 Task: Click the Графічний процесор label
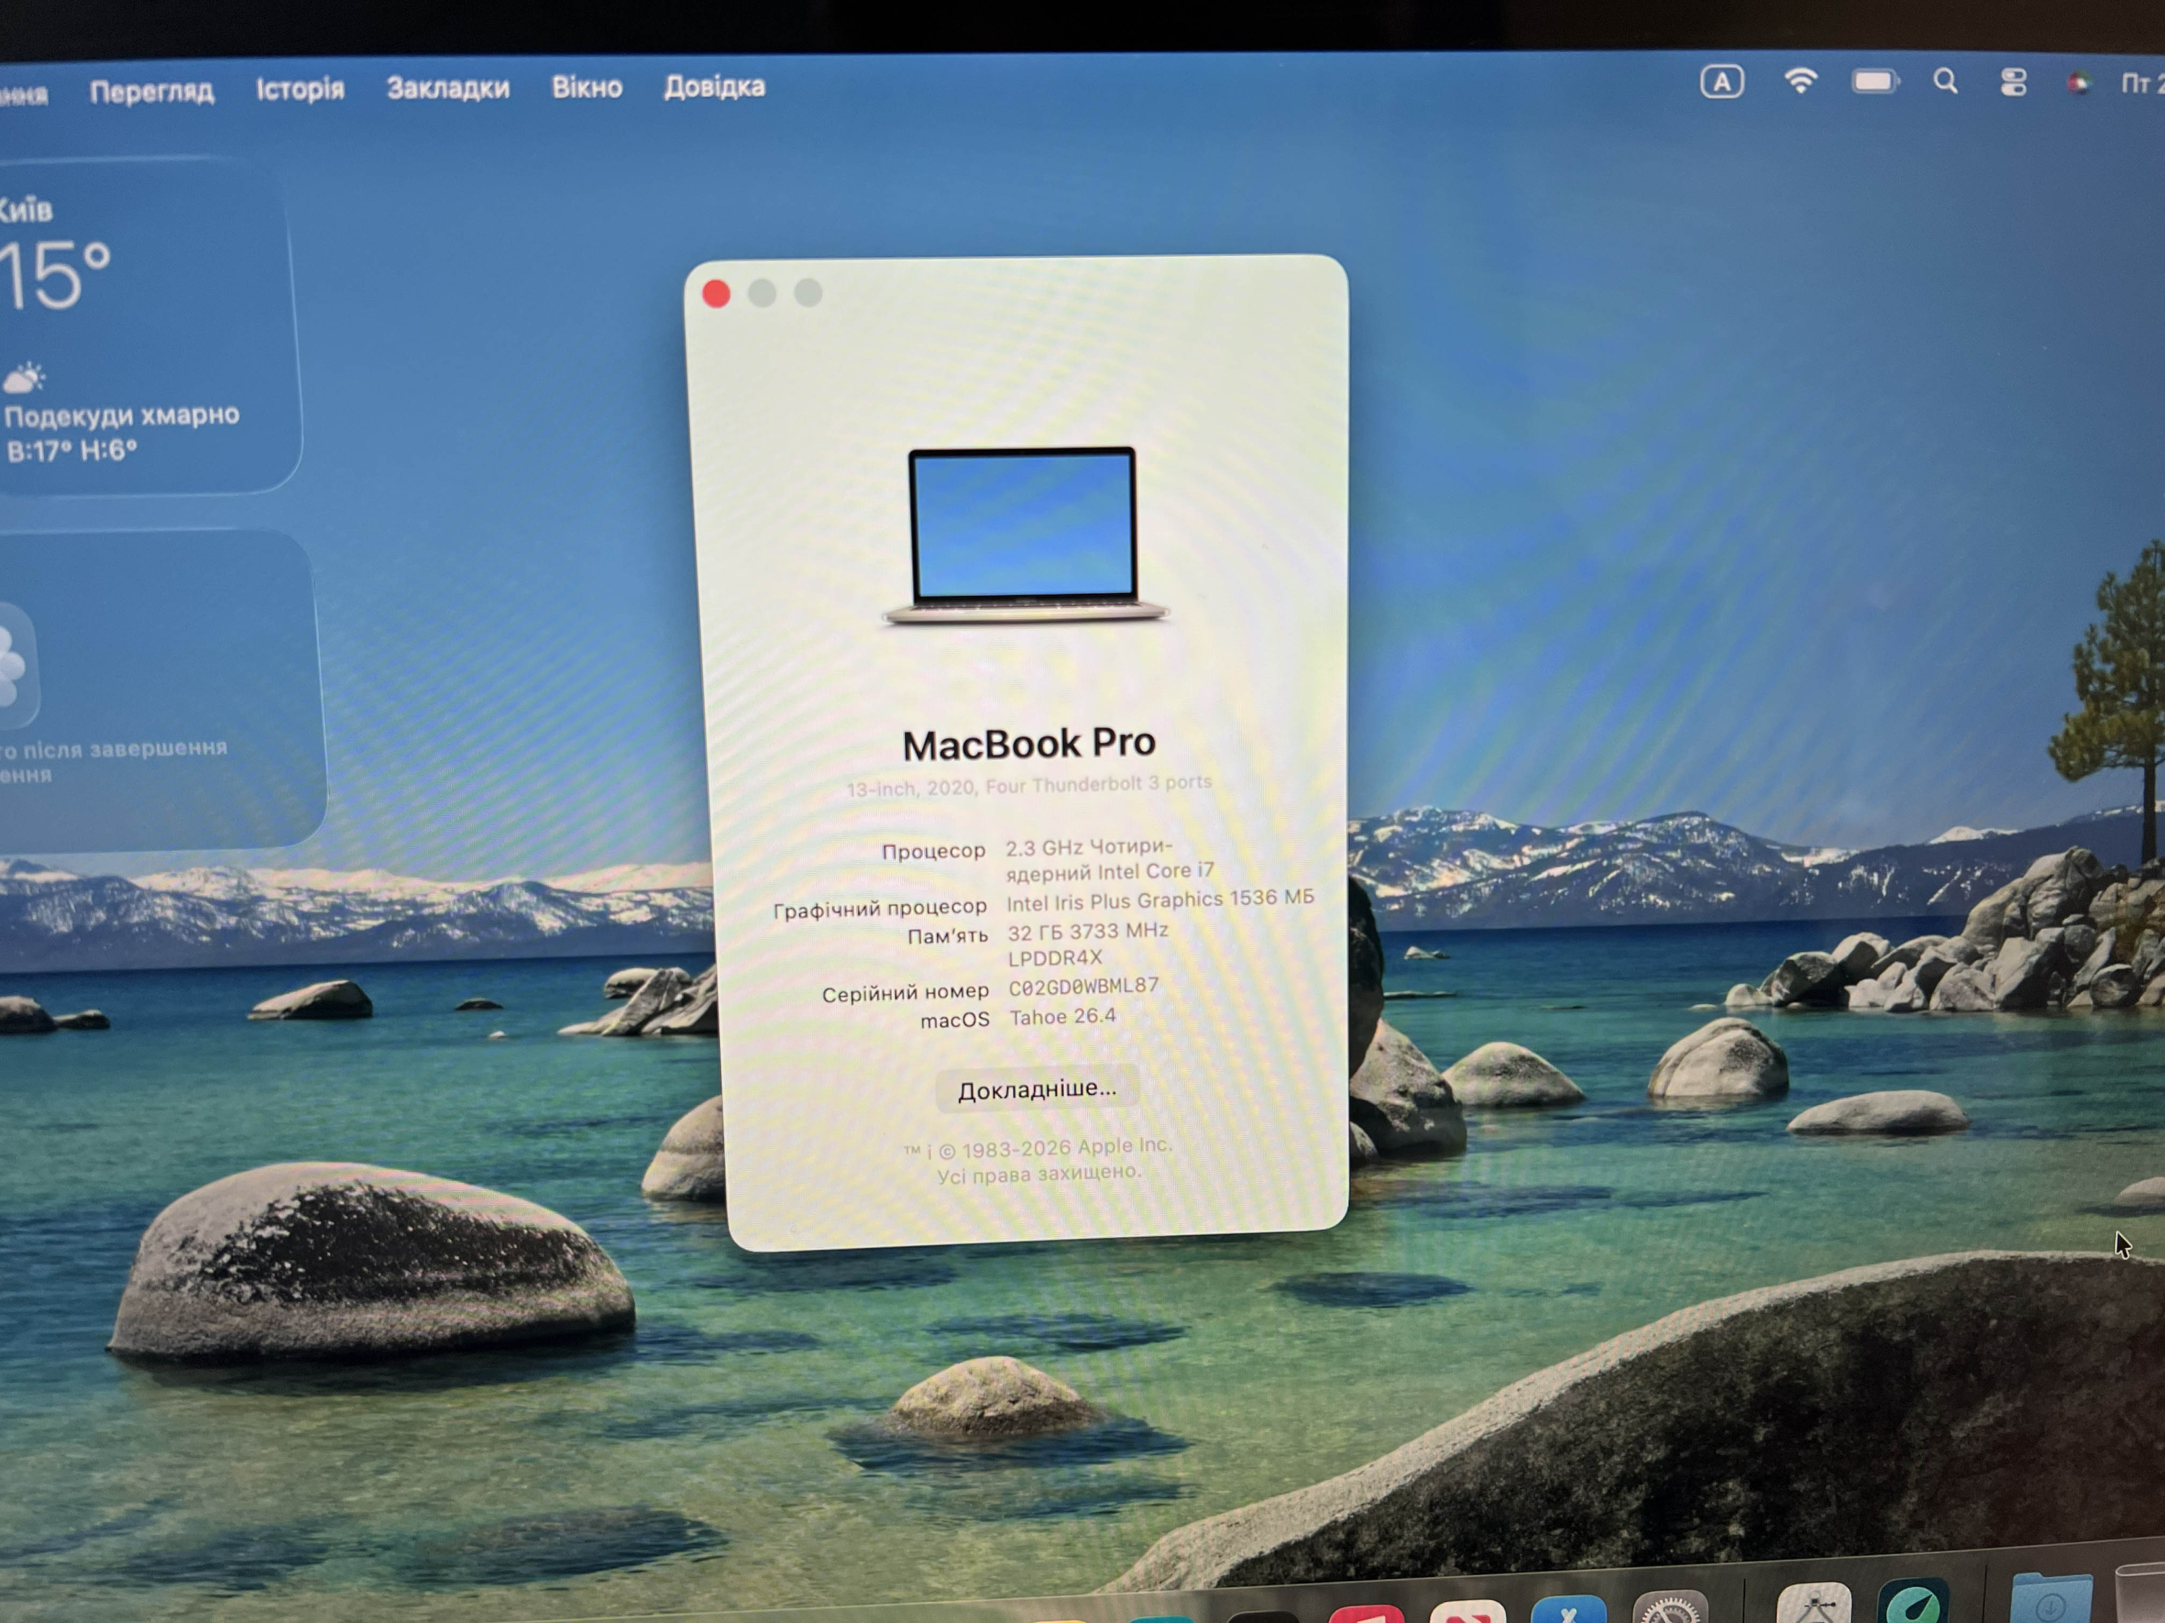pos(880,909)
